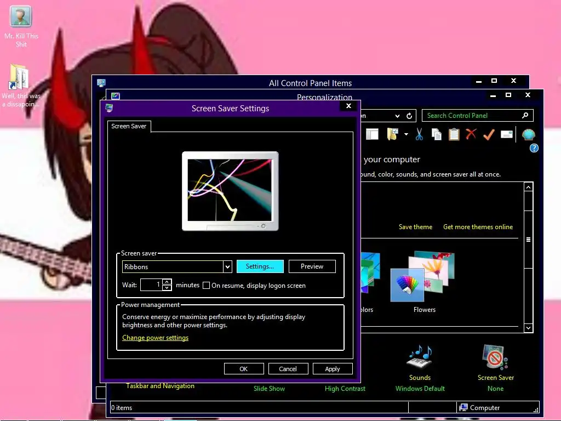Click the Paste clipboard icon
Viewport: 561px width, 421px height.
pyautogui.click(x=454, y=135)
